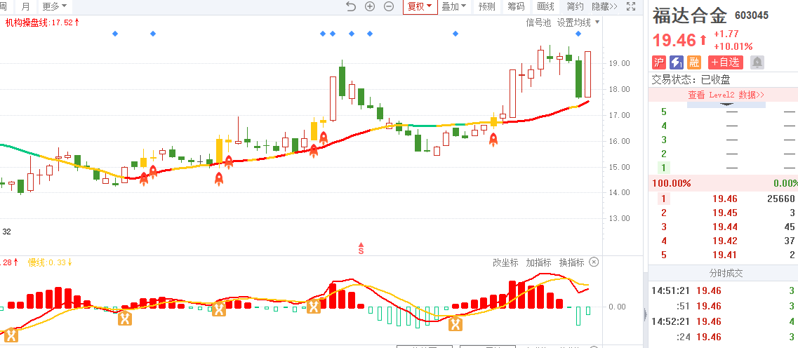798x348 pixels.
Task: Select the bid row priced 19.41
Action: (723, 255)
